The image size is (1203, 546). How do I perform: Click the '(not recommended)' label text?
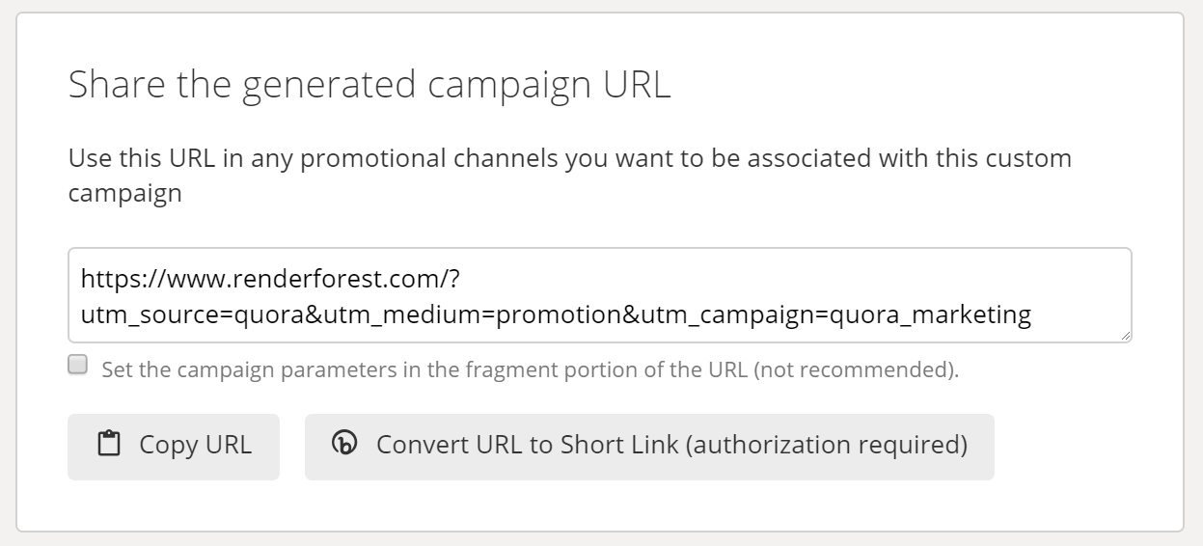point(856,369)
